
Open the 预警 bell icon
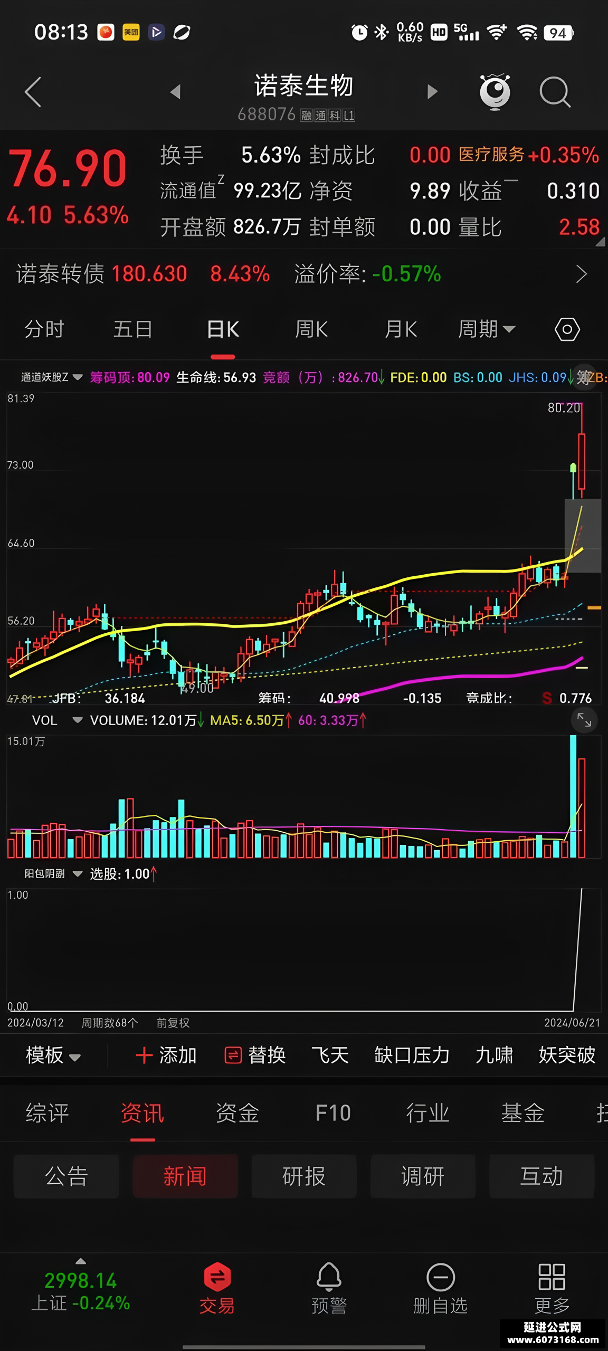point(329,1277)
